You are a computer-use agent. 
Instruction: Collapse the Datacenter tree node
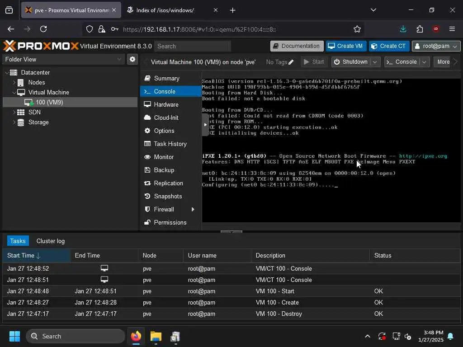pyautogui.click(x=7, y=72)
